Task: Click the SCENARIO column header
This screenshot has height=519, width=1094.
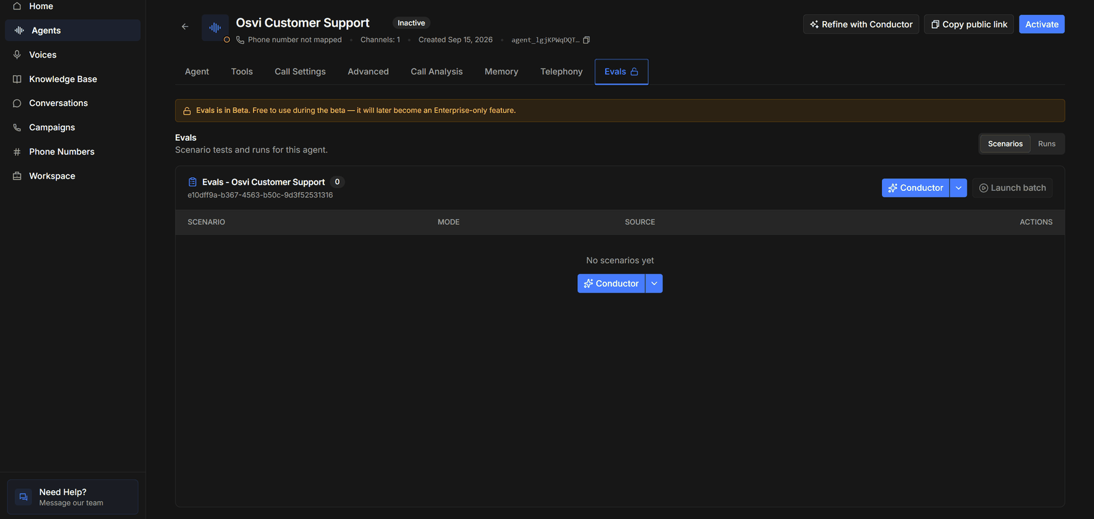Action: pyautogui.click(x=206, y=222)
